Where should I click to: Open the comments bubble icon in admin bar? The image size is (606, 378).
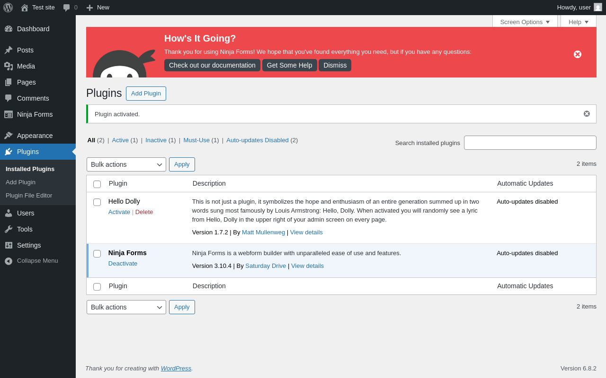[67, 8]
